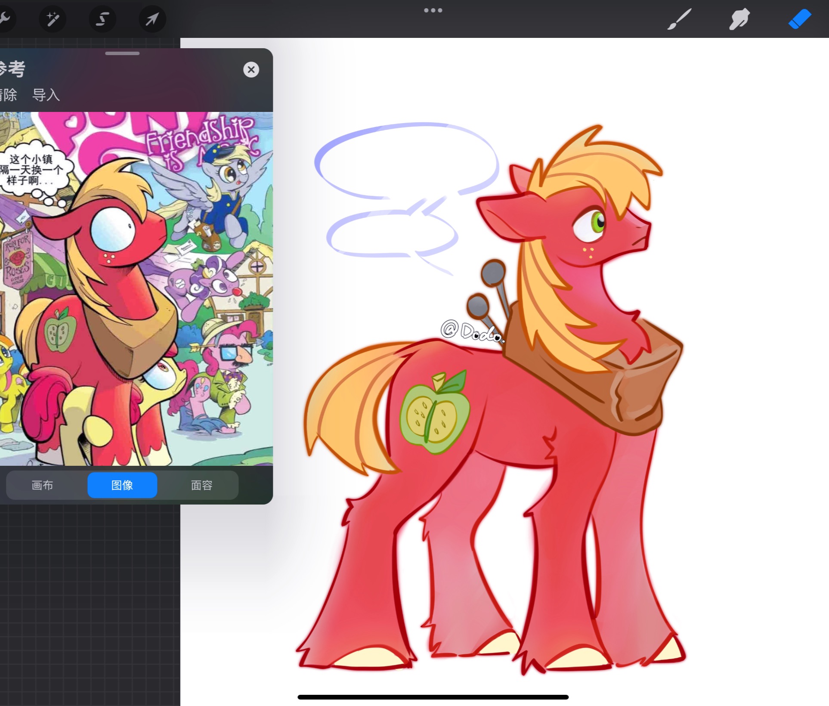Viewport: 829px width, 706px height.
Task: Select the Smudge finger tool
Action: [x=739, y=19]
